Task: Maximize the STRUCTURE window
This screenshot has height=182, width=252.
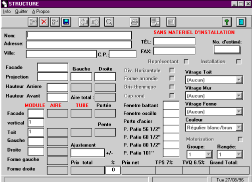Action: coord(241,3)
